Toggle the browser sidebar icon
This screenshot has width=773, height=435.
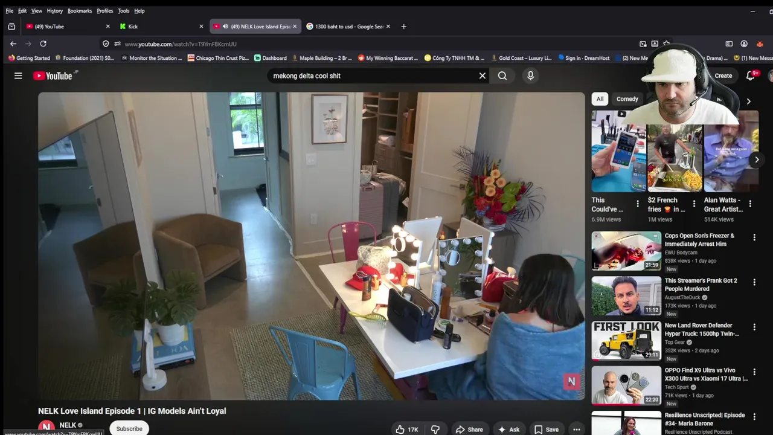729,43
